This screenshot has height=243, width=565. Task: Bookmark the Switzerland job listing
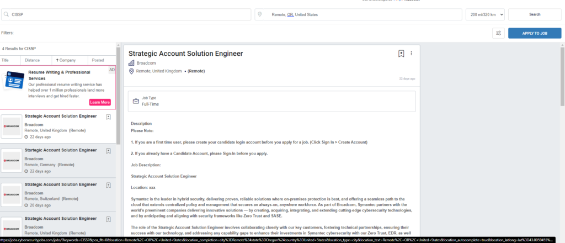click(x=109, y=186)
